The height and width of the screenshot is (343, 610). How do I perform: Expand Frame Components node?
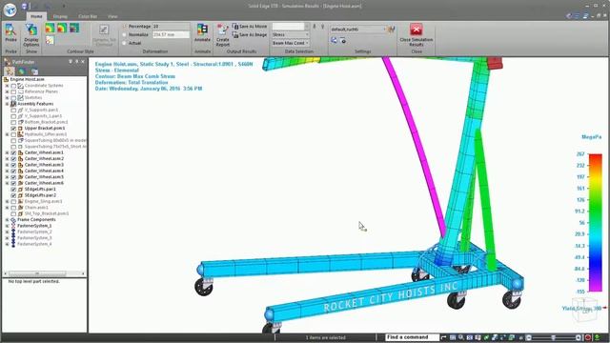[7, 220]
